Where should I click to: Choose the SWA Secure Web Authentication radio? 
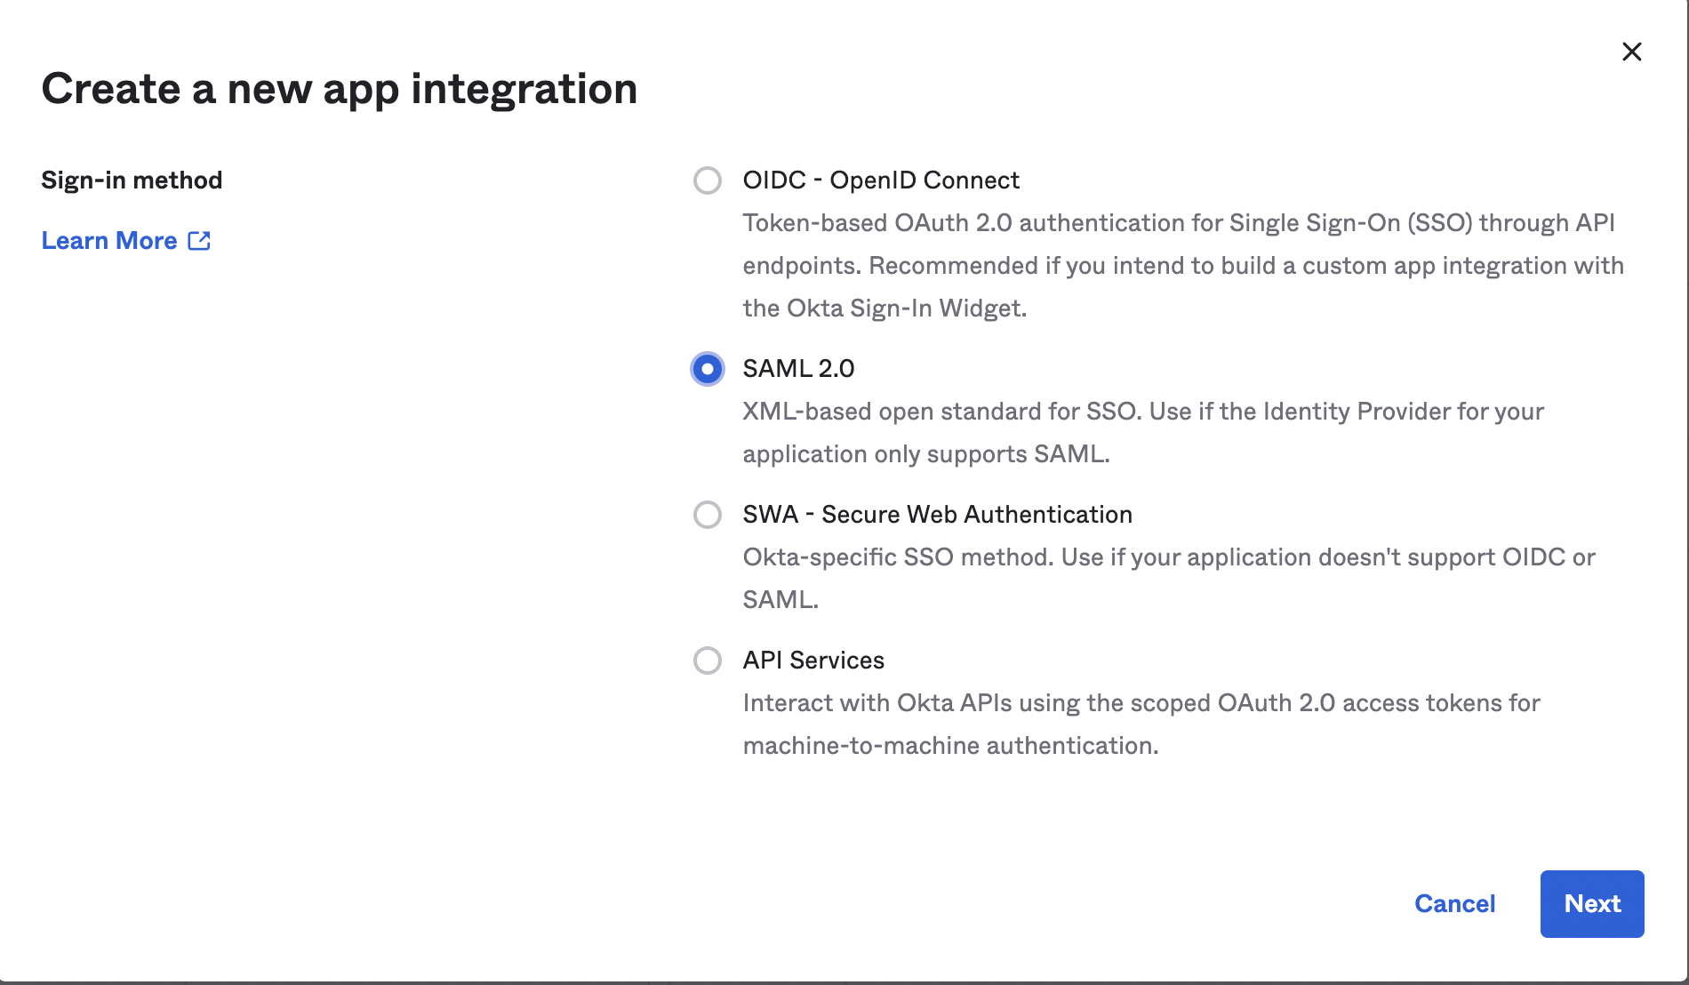(x=708, y=515)
